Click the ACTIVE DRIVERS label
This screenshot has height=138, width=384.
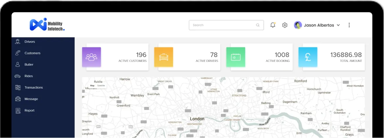click(x=207, y=61)
